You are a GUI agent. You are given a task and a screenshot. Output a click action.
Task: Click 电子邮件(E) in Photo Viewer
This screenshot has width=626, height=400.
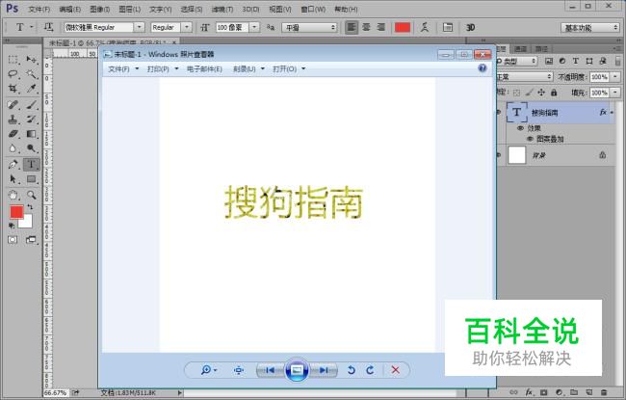(x=204, y=68)
